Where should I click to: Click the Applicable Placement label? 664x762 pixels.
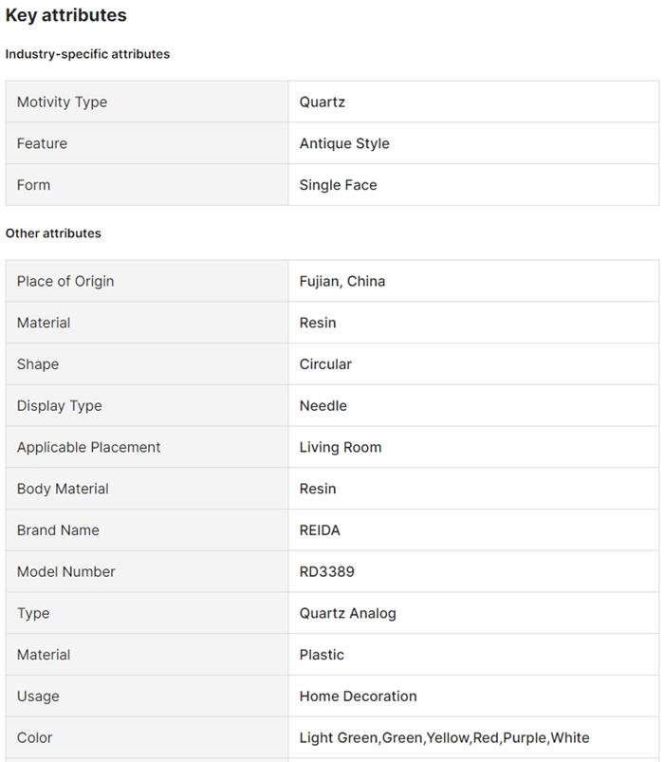click(89, 447)
